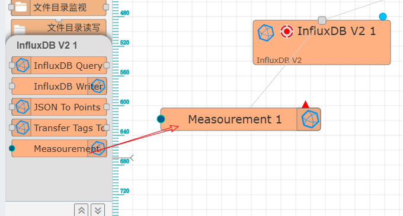Screen dimensions: 403x216
Task: Click the 文件目录监视 palette node
Action: pos(59,7)
